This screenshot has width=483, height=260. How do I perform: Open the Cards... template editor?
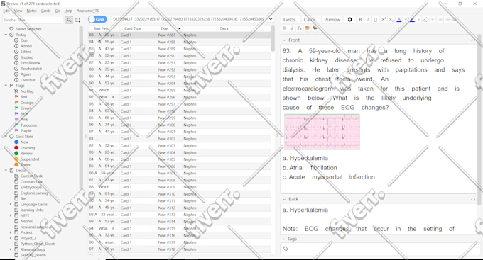310,20
